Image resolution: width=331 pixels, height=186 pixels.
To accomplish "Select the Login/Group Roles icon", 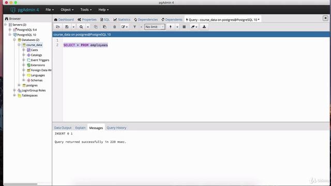I will tap(19, 90).
